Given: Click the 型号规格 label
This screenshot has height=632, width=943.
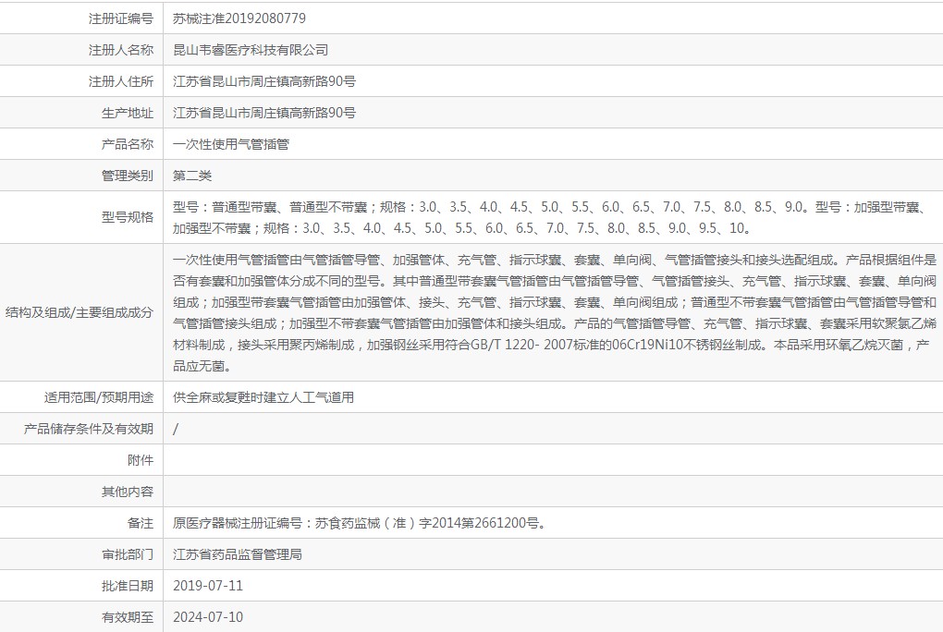Looking at the screenshot, I should 128,217.
